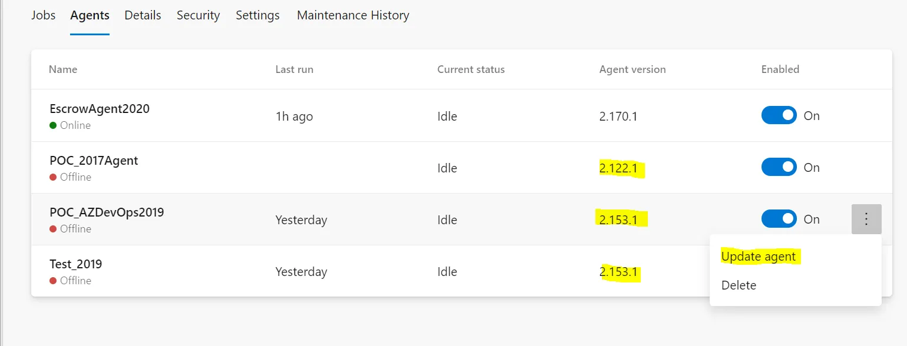Go to the Security tab
907x346 pixels.
[x=198, y=15]
